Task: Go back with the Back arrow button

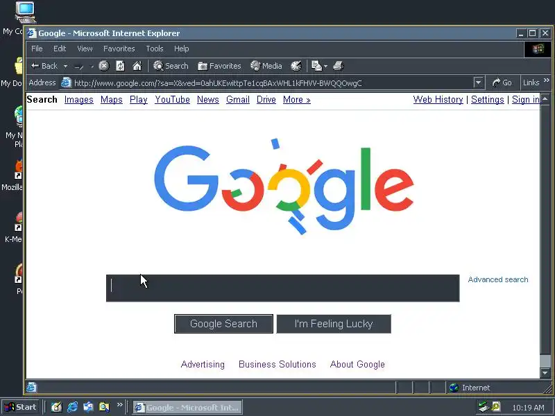Action: [x=44, y=66]
